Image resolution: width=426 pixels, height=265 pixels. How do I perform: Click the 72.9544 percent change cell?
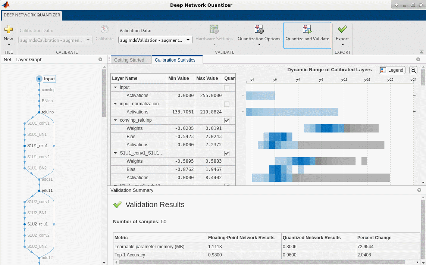[x=388, y=247]
